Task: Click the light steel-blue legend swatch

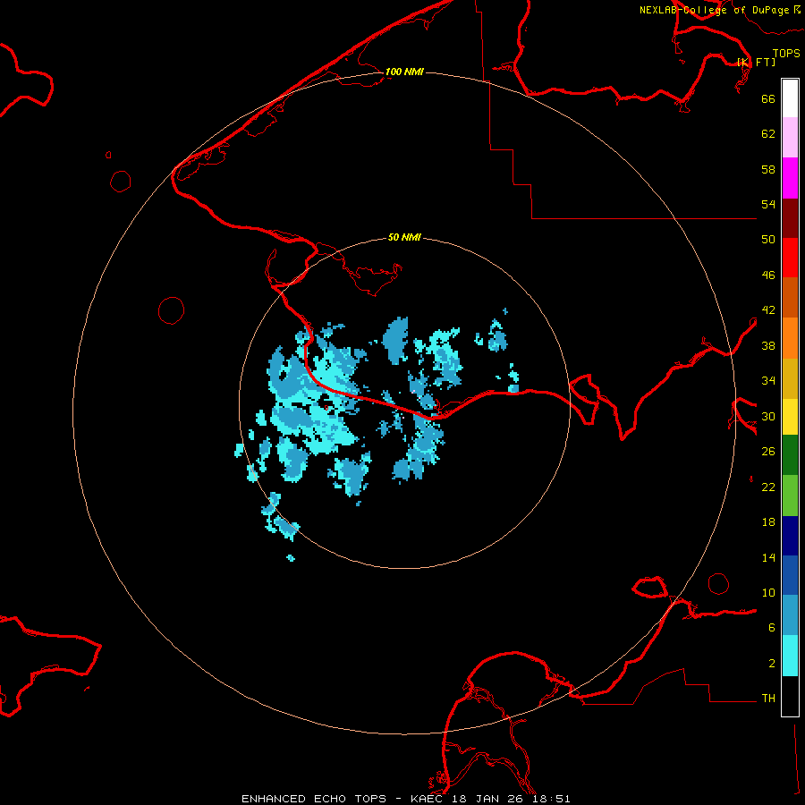Action: click(790, 615)
